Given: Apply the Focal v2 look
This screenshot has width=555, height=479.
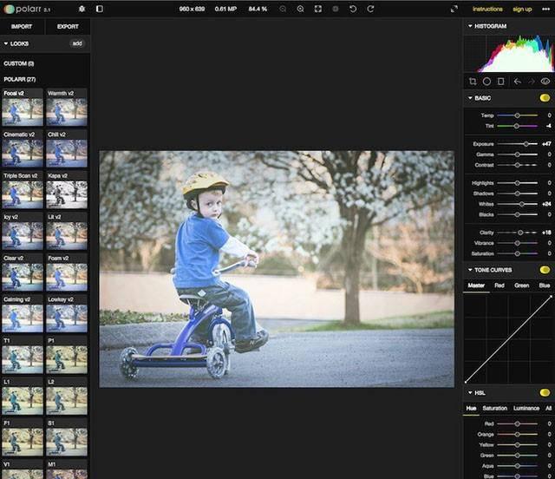Looking at the screenshot, I should point(23,108).
